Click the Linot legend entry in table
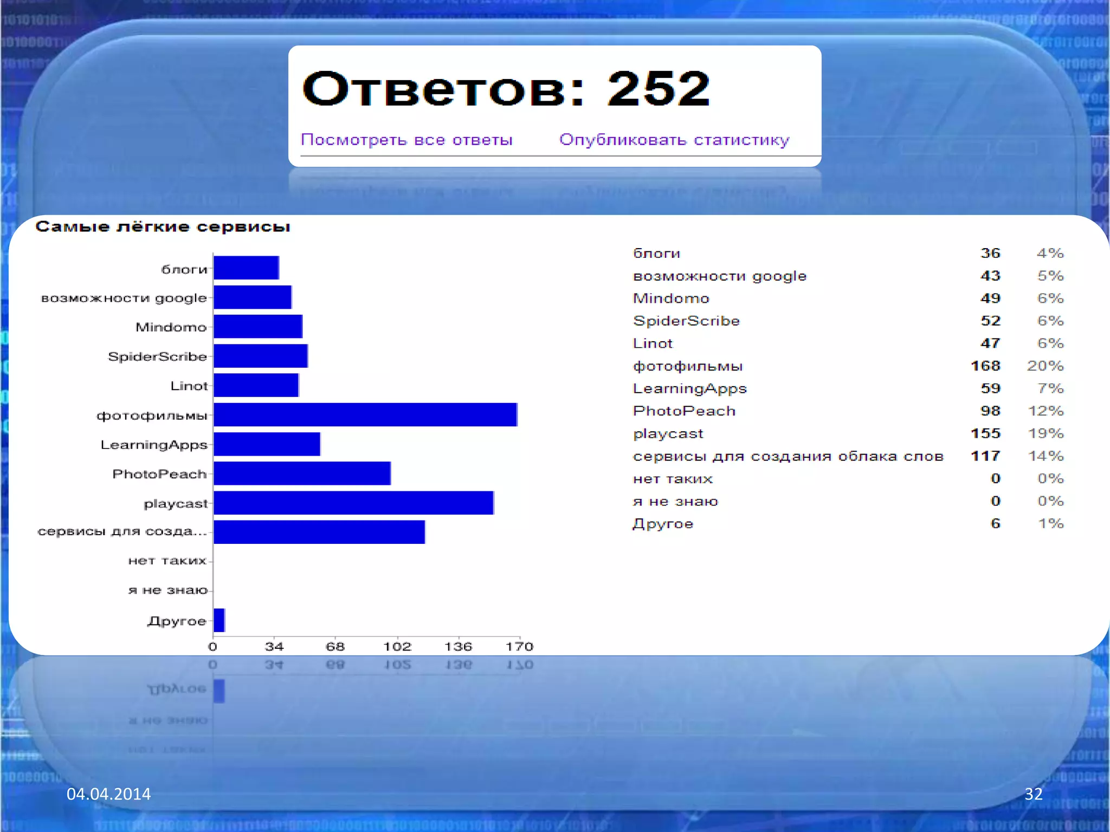This screenshot has width=1110, height=832. 653,343
